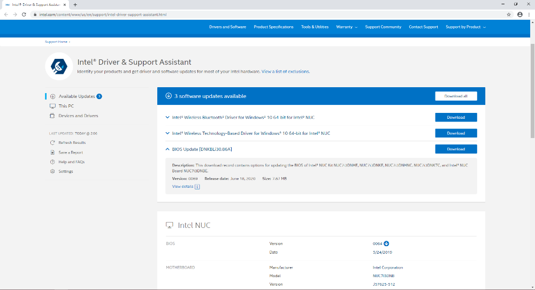Click the BIOS version value 0064

(377, 243)
